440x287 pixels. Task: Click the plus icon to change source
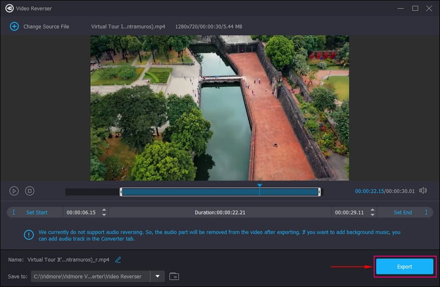[14, 26]
